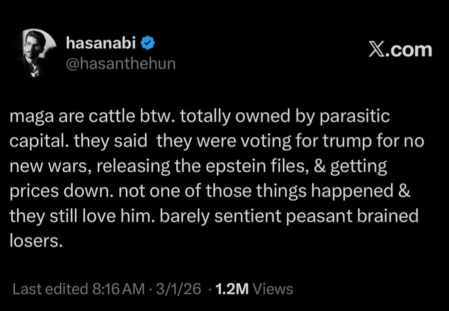Open the @hasanthehun handle link
The image size is (449, 311).
point(121,63)
